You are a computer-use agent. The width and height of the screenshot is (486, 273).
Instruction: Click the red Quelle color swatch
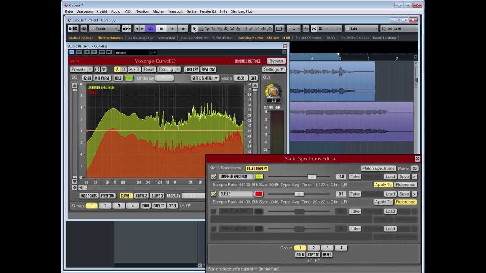[x=259, y=194]
